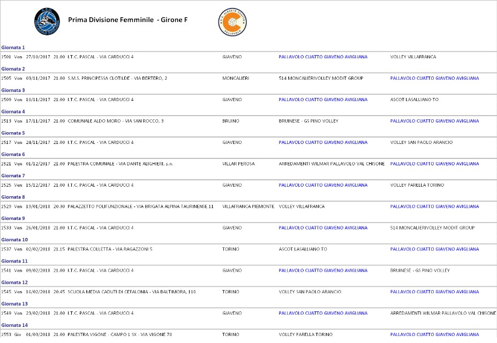Click the MONCALIERI city cell

click(x=236, y=78)
